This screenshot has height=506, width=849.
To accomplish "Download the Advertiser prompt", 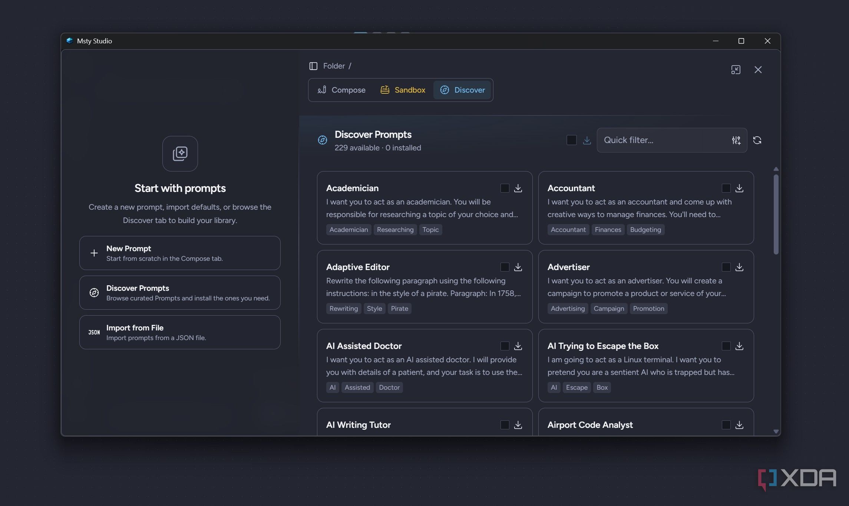I will [739, 267].
